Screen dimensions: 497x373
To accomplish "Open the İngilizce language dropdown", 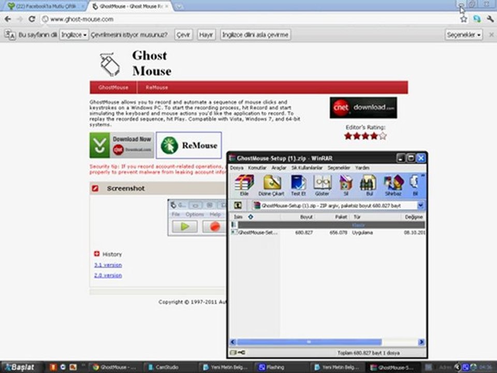I will (74, 35).
